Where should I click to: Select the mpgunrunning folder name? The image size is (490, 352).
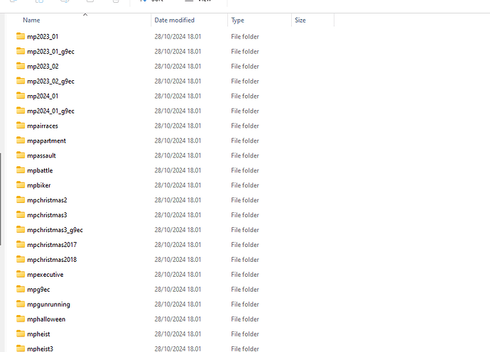[48, 304]
